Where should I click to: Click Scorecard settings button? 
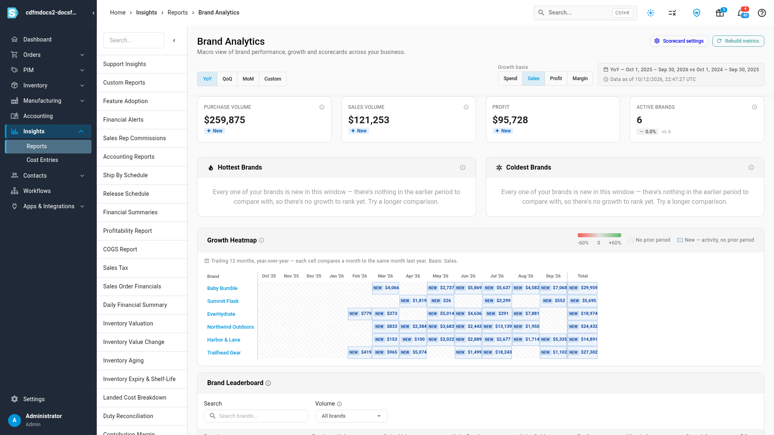tap(679, 41)
